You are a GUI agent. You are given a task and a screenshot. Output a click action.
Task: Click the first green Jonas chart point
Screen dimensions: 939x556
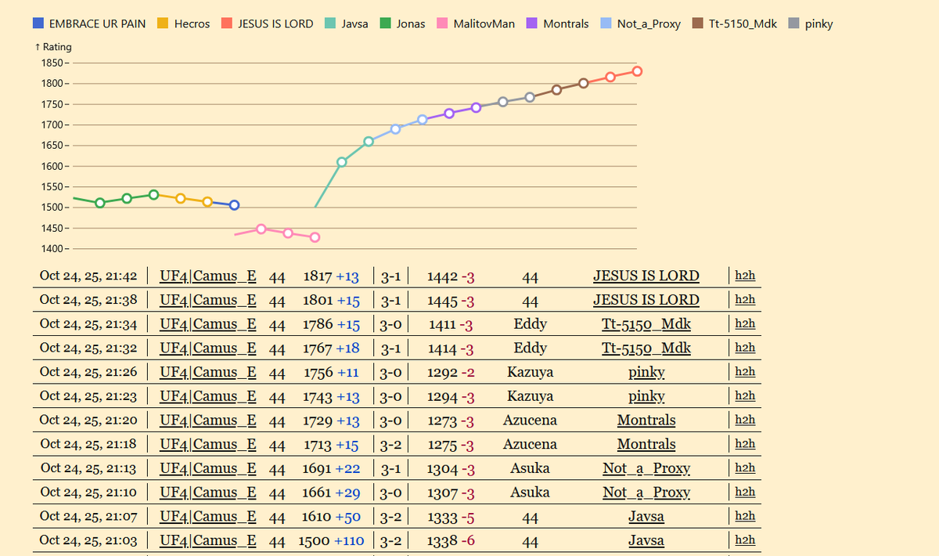[100, 203]
